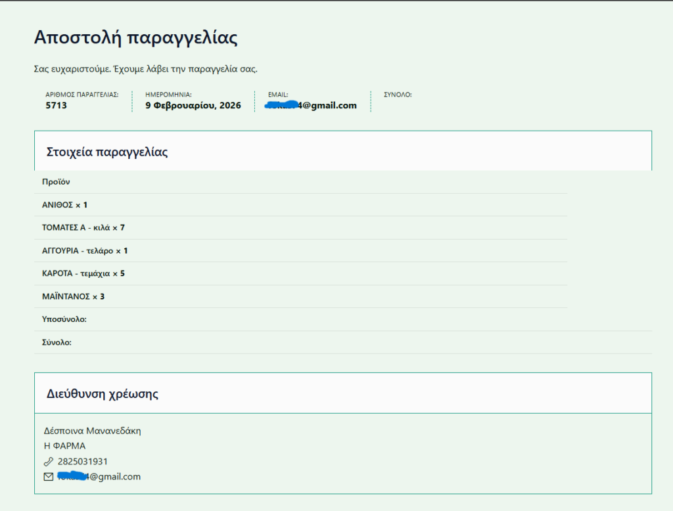Click the phone icon in billing address
Screen dimensions: 673x511
48,462
